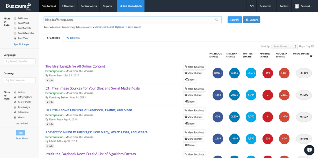Image resolution: width=318 pixels, height=158 pixels.
Task: Click total shares bubble 10,677
Action: [x=304, y=117]
